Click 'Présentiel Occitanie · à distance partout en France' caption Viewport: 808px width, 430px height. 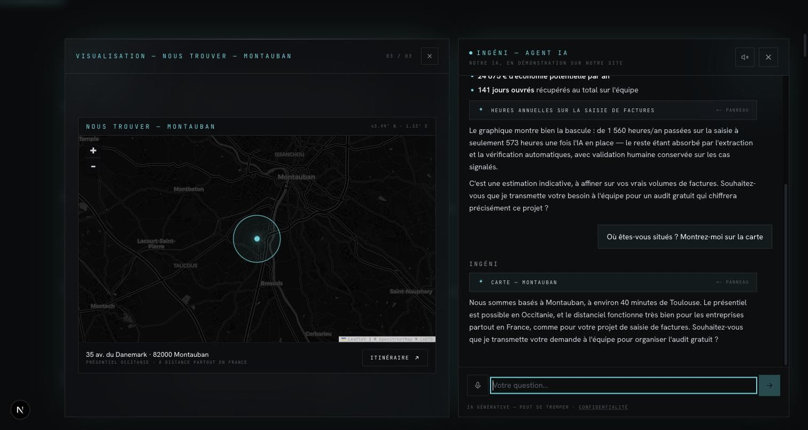tap(166, 362)
